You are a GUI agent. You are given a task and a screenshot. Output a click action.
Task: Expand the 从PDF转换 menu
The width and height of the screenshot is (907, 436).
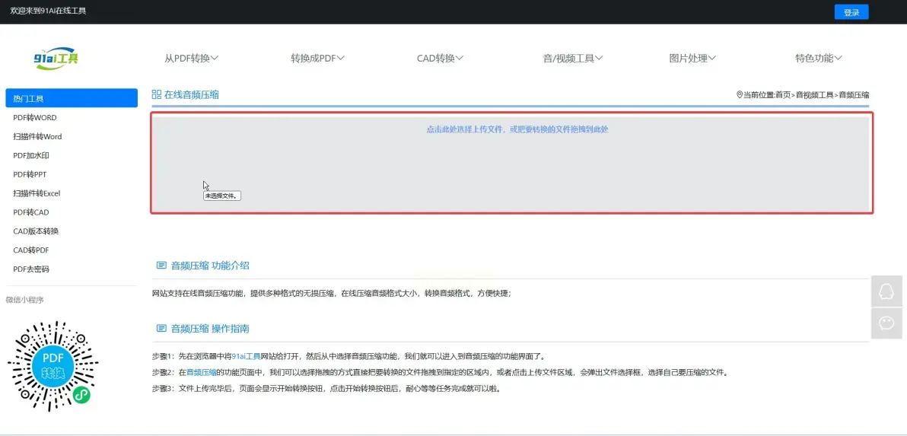coord(192,58)
